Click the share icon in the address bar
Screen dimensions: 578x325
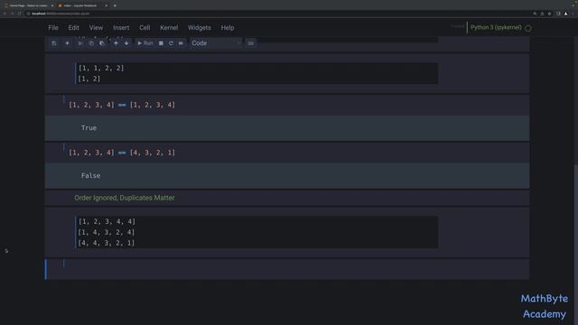pyautogui.click(x=542, y=14)
